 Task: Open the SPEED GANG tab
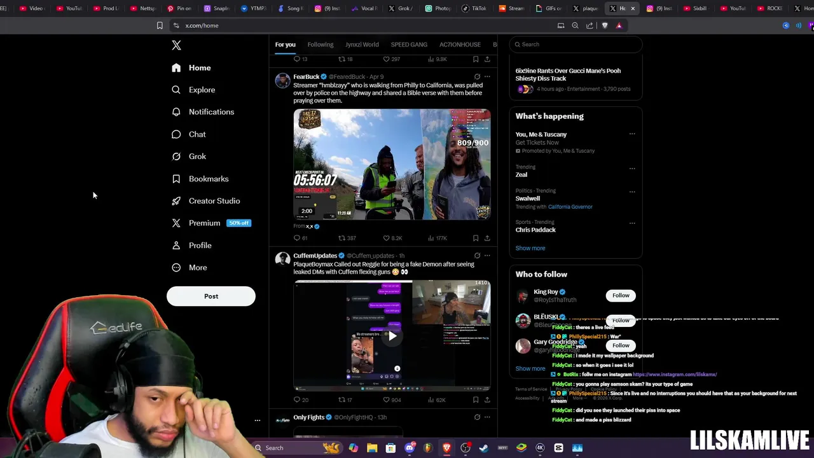coord(409,45)
